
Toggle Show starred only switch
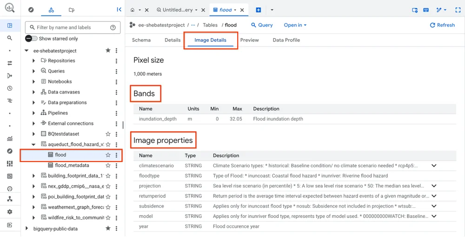pos(31,39)
